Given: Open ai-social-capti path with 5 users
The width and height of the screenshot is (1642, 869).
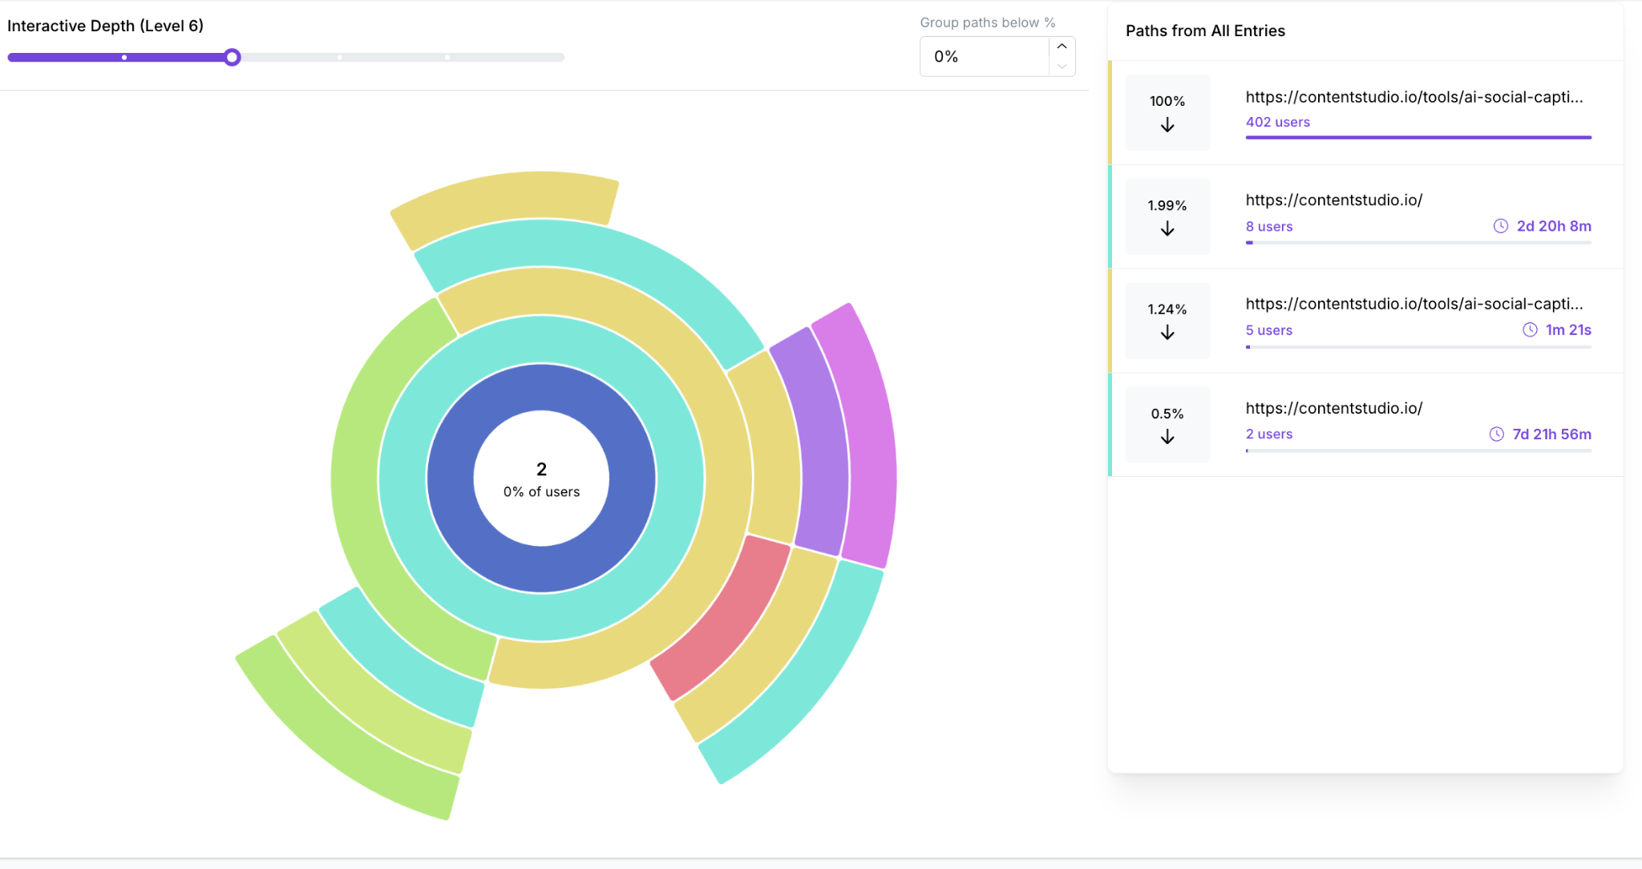Looking at the screenshot, I should [1365, 321].
